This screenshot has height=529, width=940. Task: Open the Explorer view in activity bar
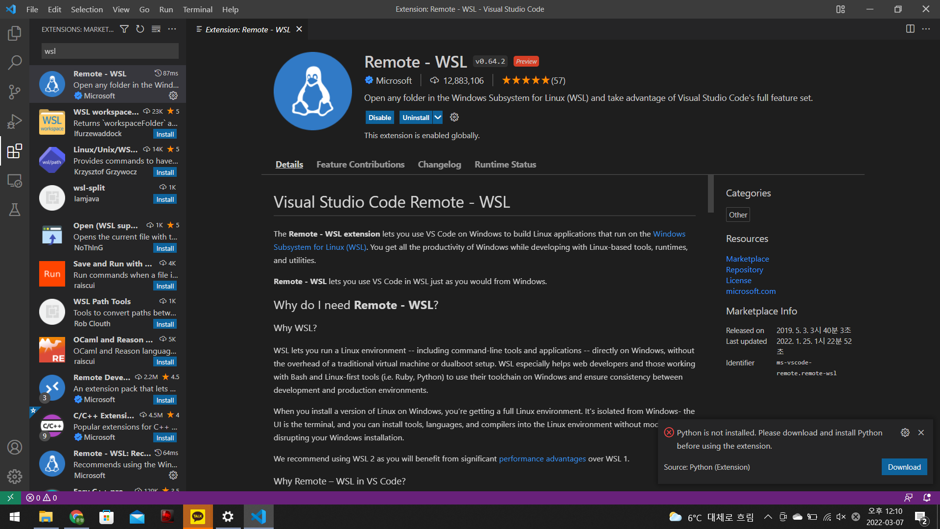pos(15,33)
